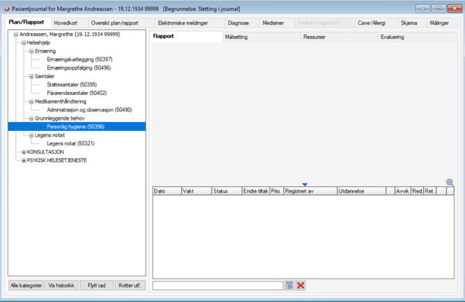465x302 pixels.
Task: Click the Kvitter utf. button
Action: pos(129,285)
